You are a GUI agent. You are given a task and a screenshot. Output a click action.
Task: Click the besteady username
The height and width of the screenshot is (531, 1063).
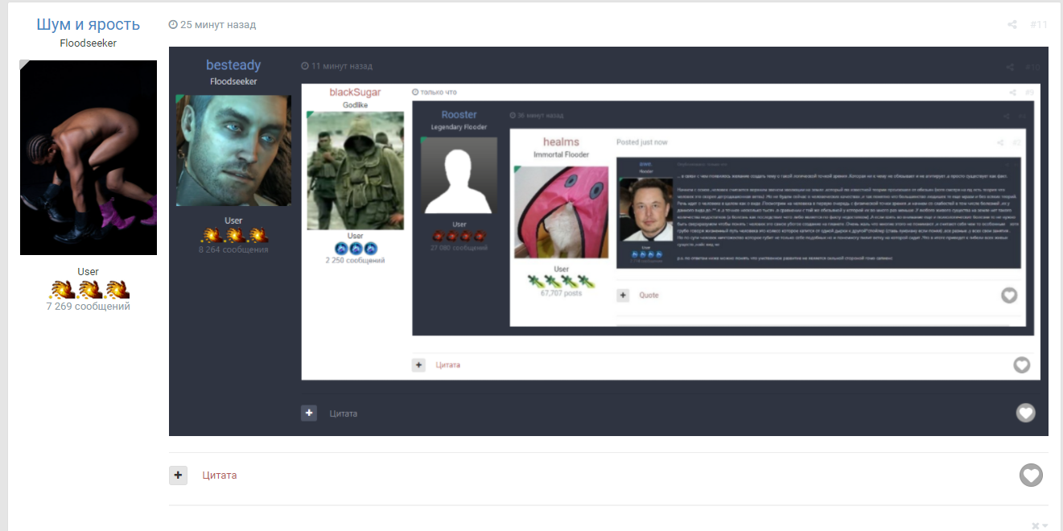233,65
